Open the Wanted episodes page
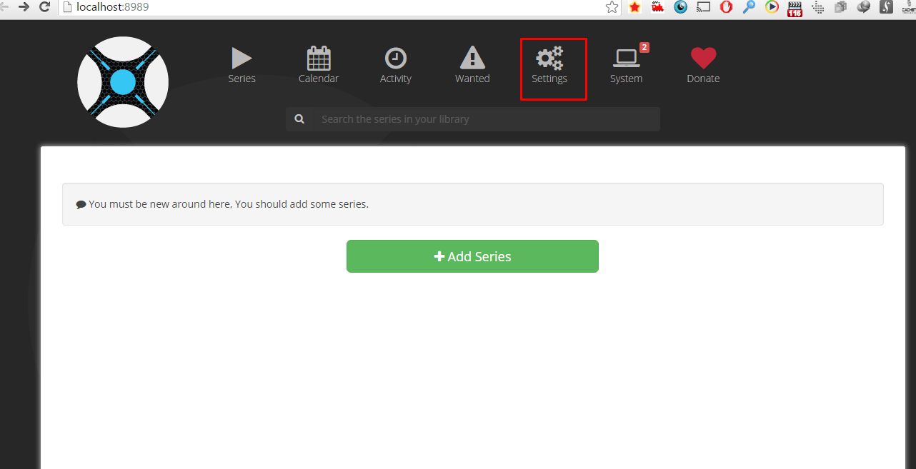This screenshot has height=469, width=916. pos(472,65)
